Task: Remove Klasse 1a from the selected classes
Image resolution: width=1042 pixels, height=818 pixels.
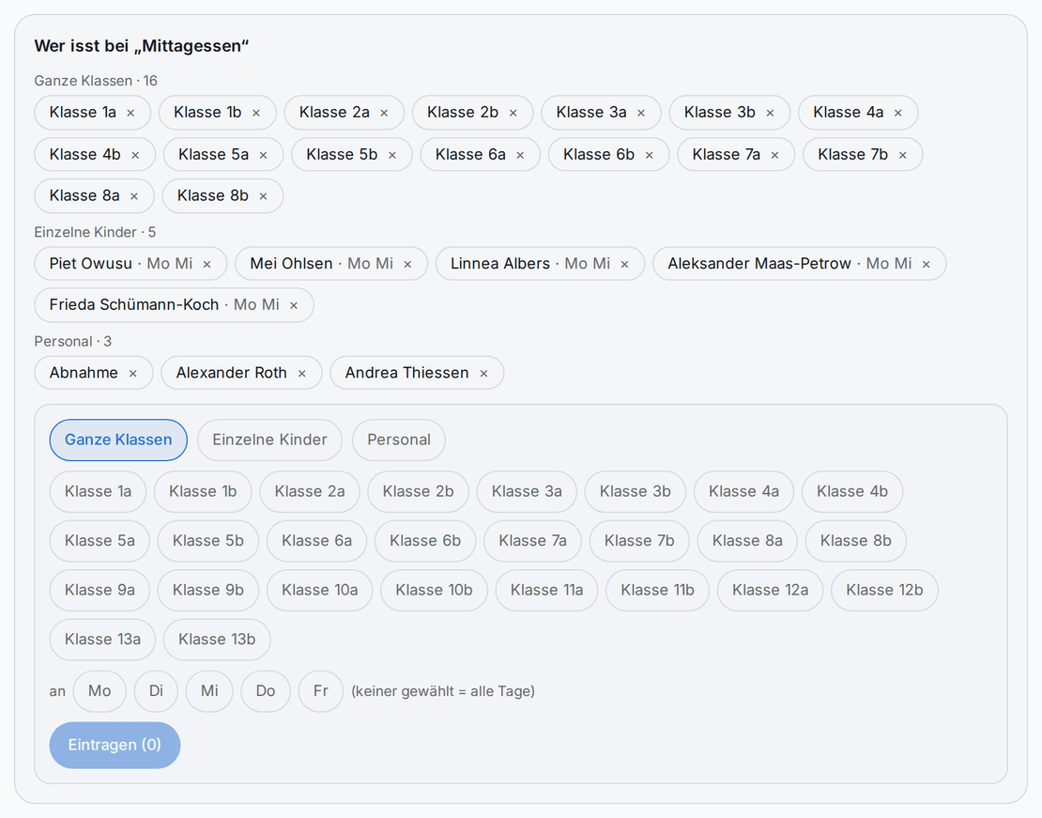Action: point(130,113)
